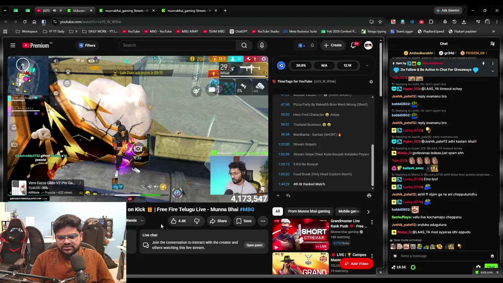Screen dimensions: 503x283
Task: Go to YouTube Premium home logo
Action: (x=36, y=46)
